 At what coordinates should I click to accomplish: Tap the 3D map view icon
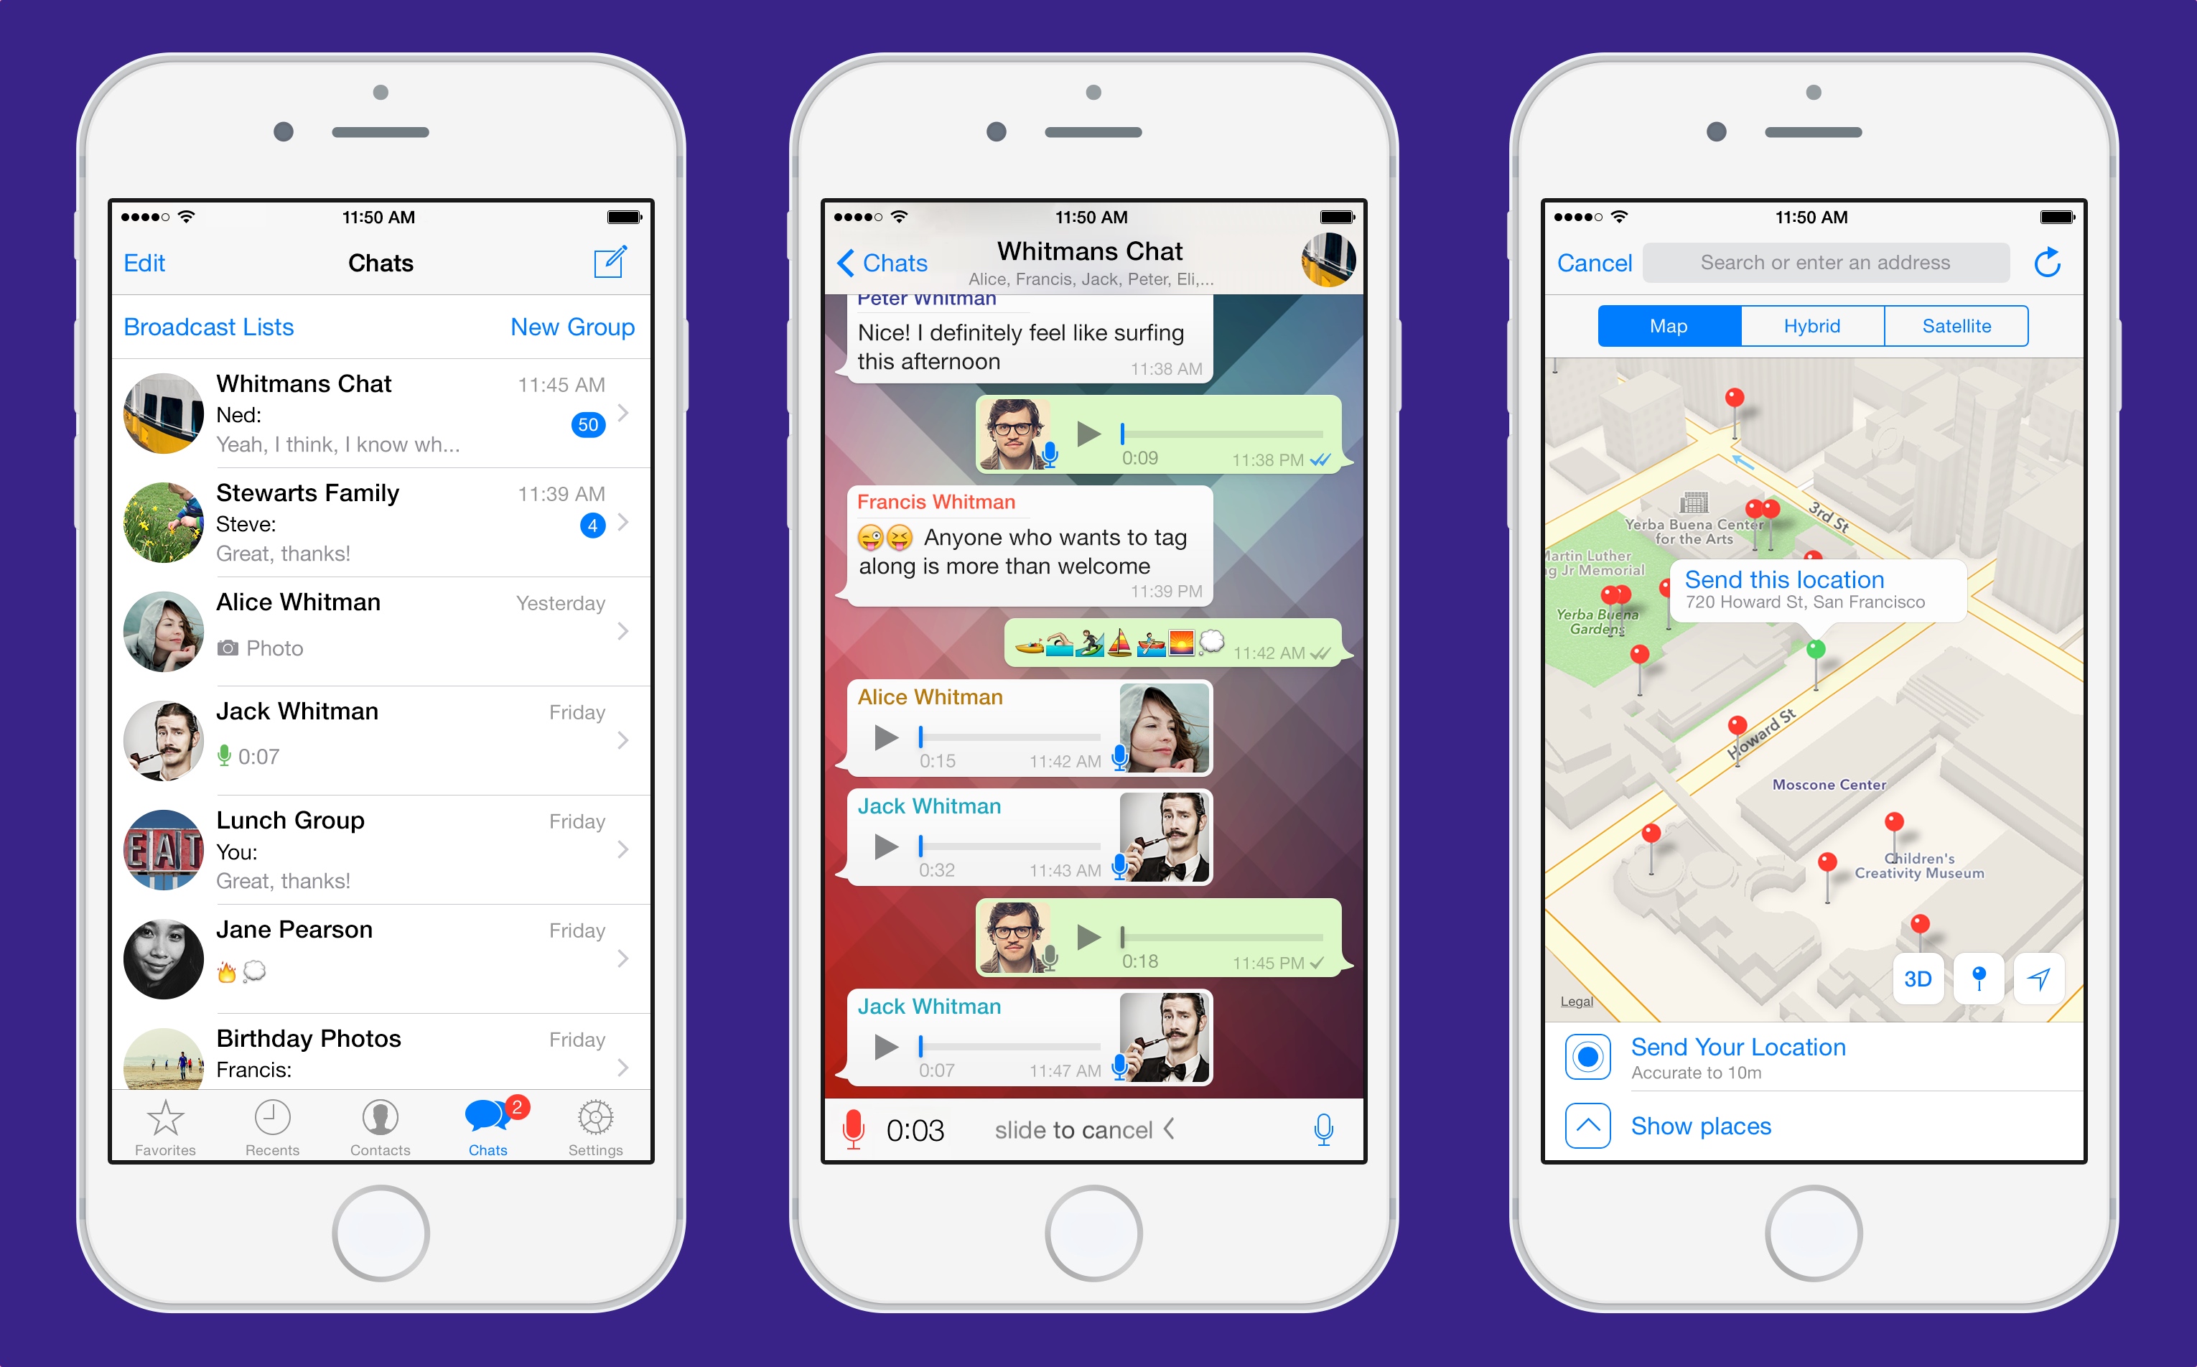(1920, 976)
